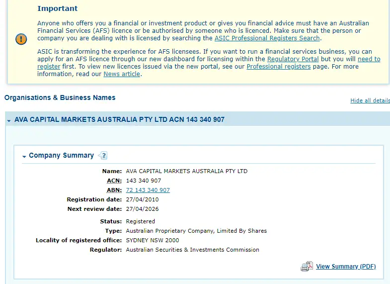
Task: Collapse the AVA CAPITAL MARKETS section arrow
Action: click(9, 120)
